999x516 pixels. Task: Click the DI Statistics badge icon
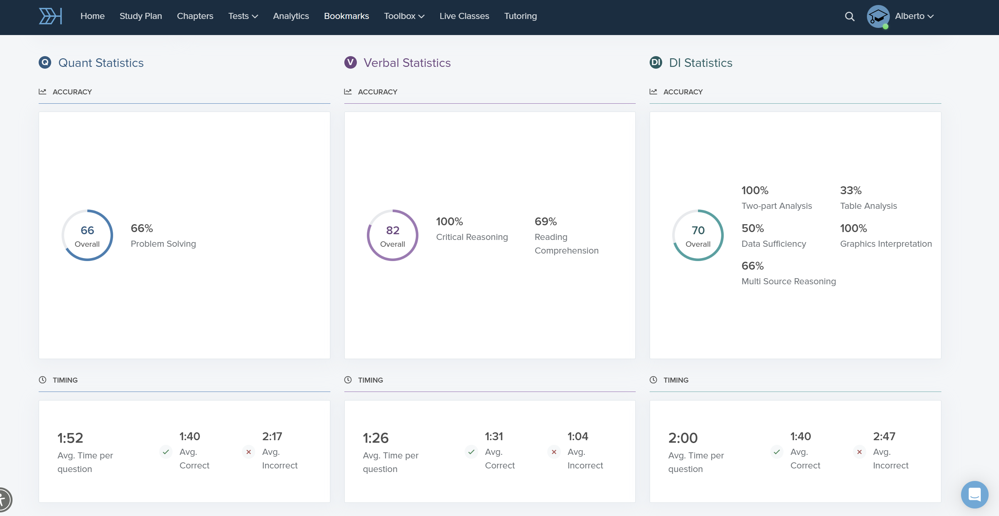(655, 62)
